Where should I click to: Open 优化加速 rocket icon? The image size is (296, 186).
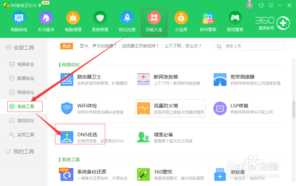(x=127, y=18)
